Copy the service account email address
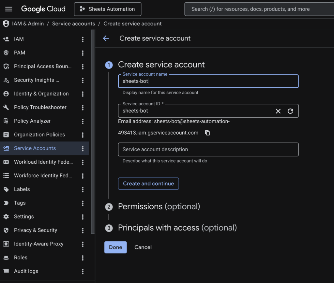The height and width of the screenshot is (283, 334). pos(207,133)
